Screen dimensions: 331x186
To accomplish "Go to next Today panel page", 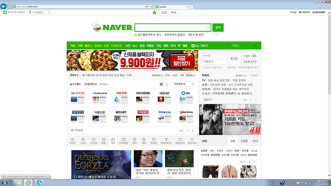I will pos(256,99).
